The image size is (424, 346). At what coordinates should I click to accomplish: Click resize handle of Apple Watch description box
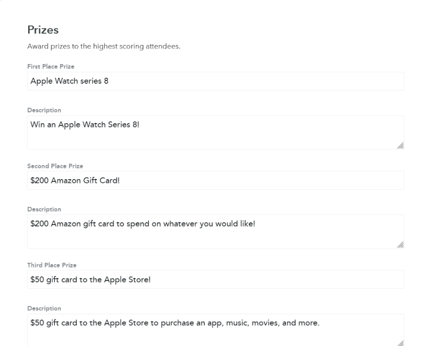tap(400, 146)
